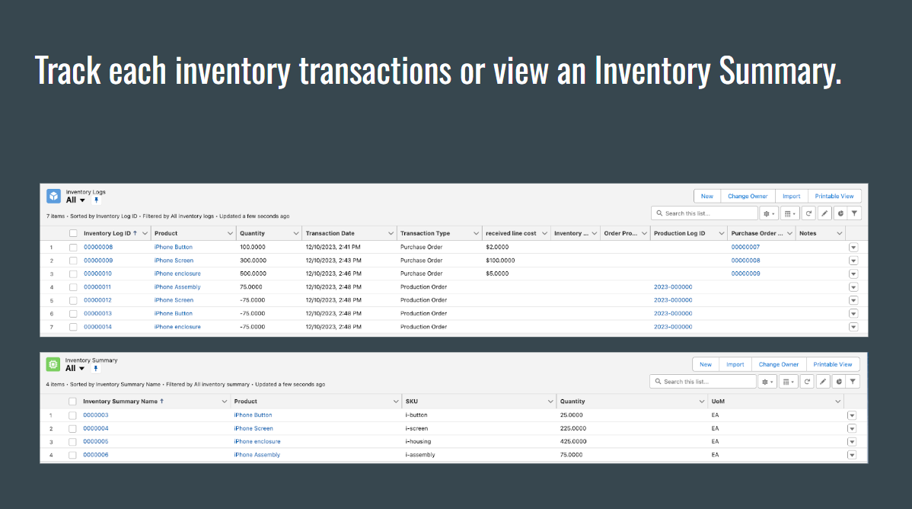Expand the Inventory Logs All view dropdown
The width and height of the screenshot is (912, 509).
(x=81, y=200)
